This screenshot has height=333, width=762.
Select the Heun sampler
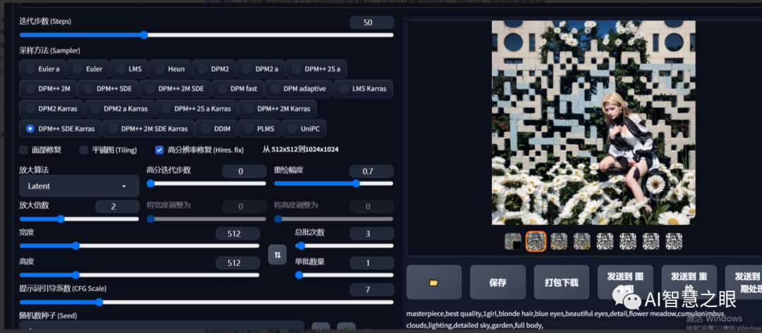pyautogui.click(x=170, y=69)
